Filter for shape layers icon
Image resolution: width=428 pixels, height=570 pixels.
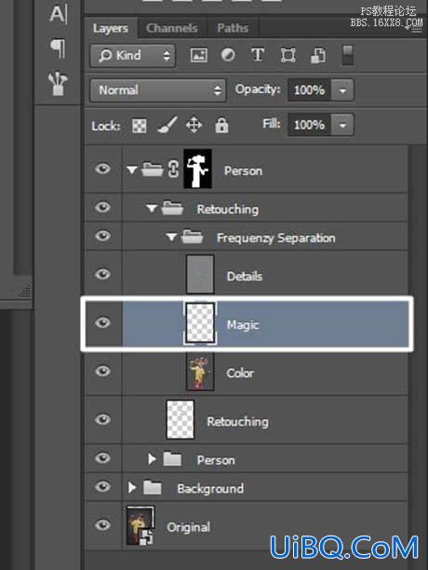(x=288, y=56)
